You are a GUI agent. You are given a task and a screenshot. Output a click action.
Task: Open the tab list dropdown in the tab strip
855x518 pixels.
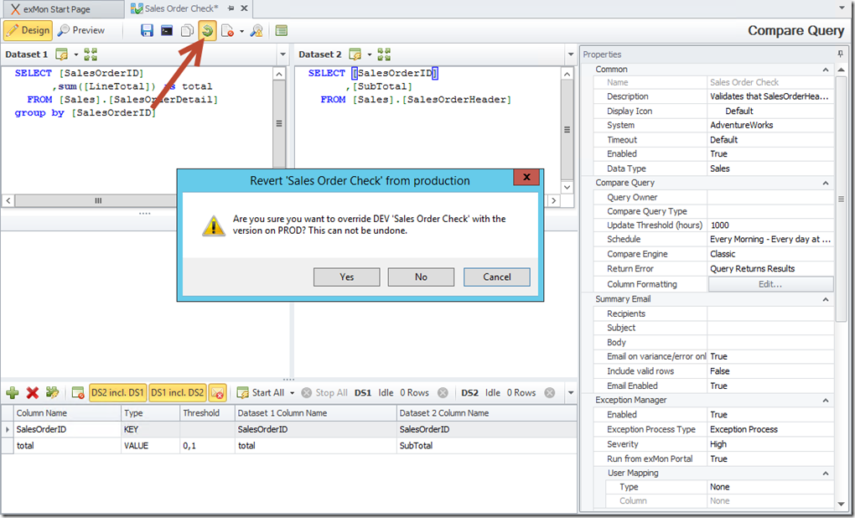tap(842, 8)
